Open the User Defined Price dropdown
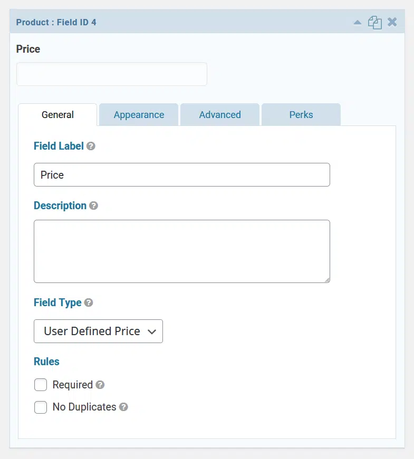Screen dimensions: 414x459 tap(98, 331)
